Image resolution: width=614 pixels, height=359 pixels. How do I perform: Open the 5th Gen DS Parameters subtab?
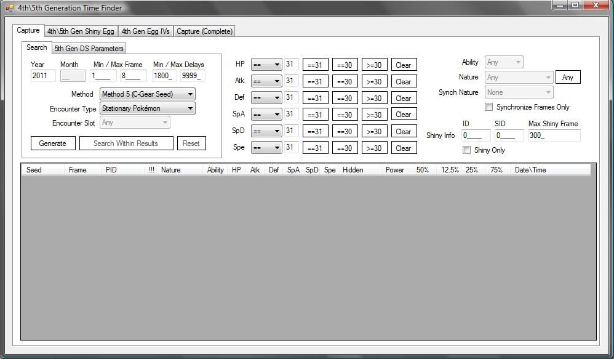[x=89, y=49]
